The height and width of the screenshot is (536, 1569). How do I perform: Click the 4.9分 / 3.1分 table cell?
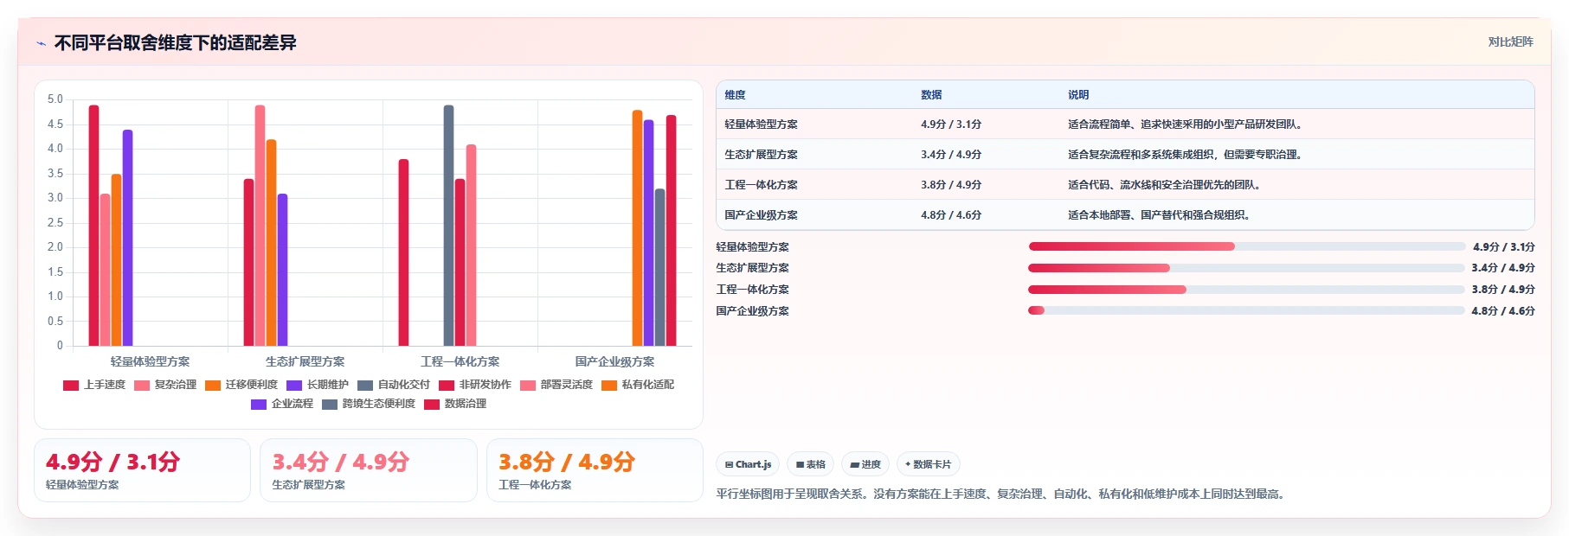pyautogui.click(x=951, y=124)
